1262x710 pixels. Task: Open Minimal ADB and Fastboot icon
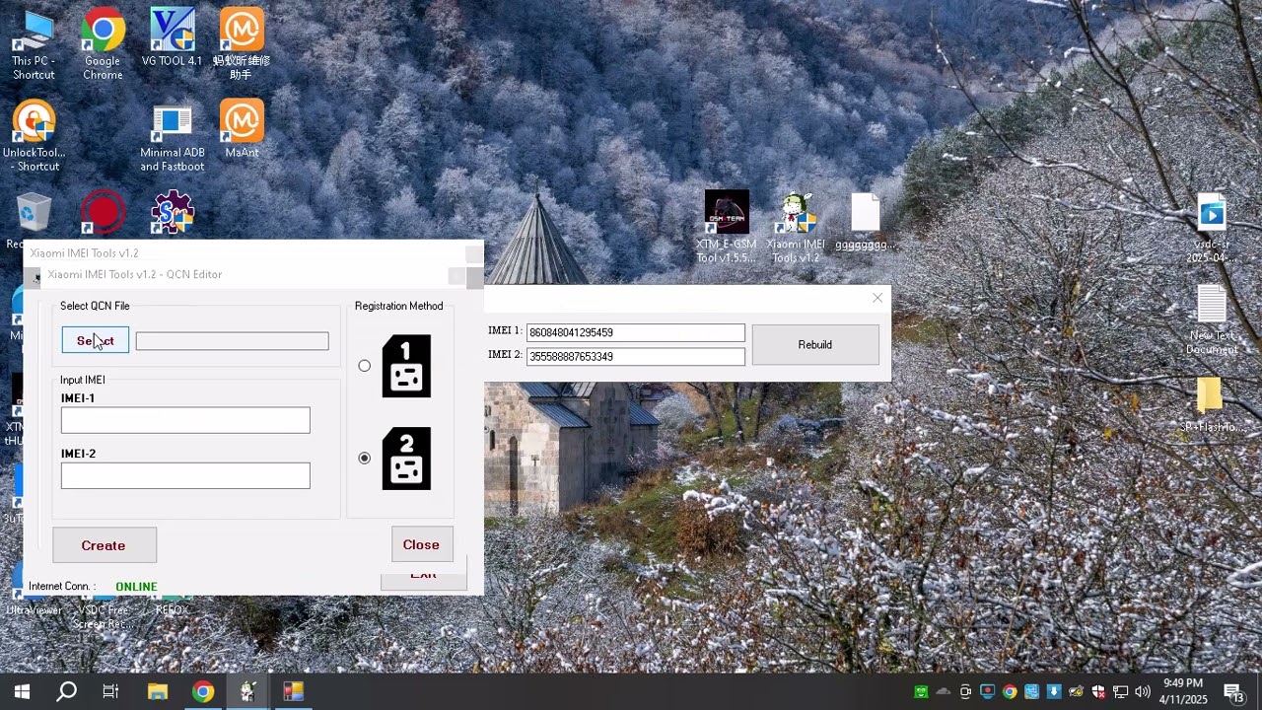point(172,135)
